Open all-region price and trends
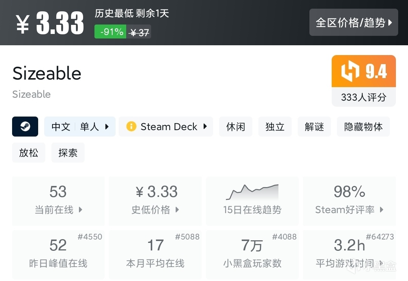 point(354,23)
